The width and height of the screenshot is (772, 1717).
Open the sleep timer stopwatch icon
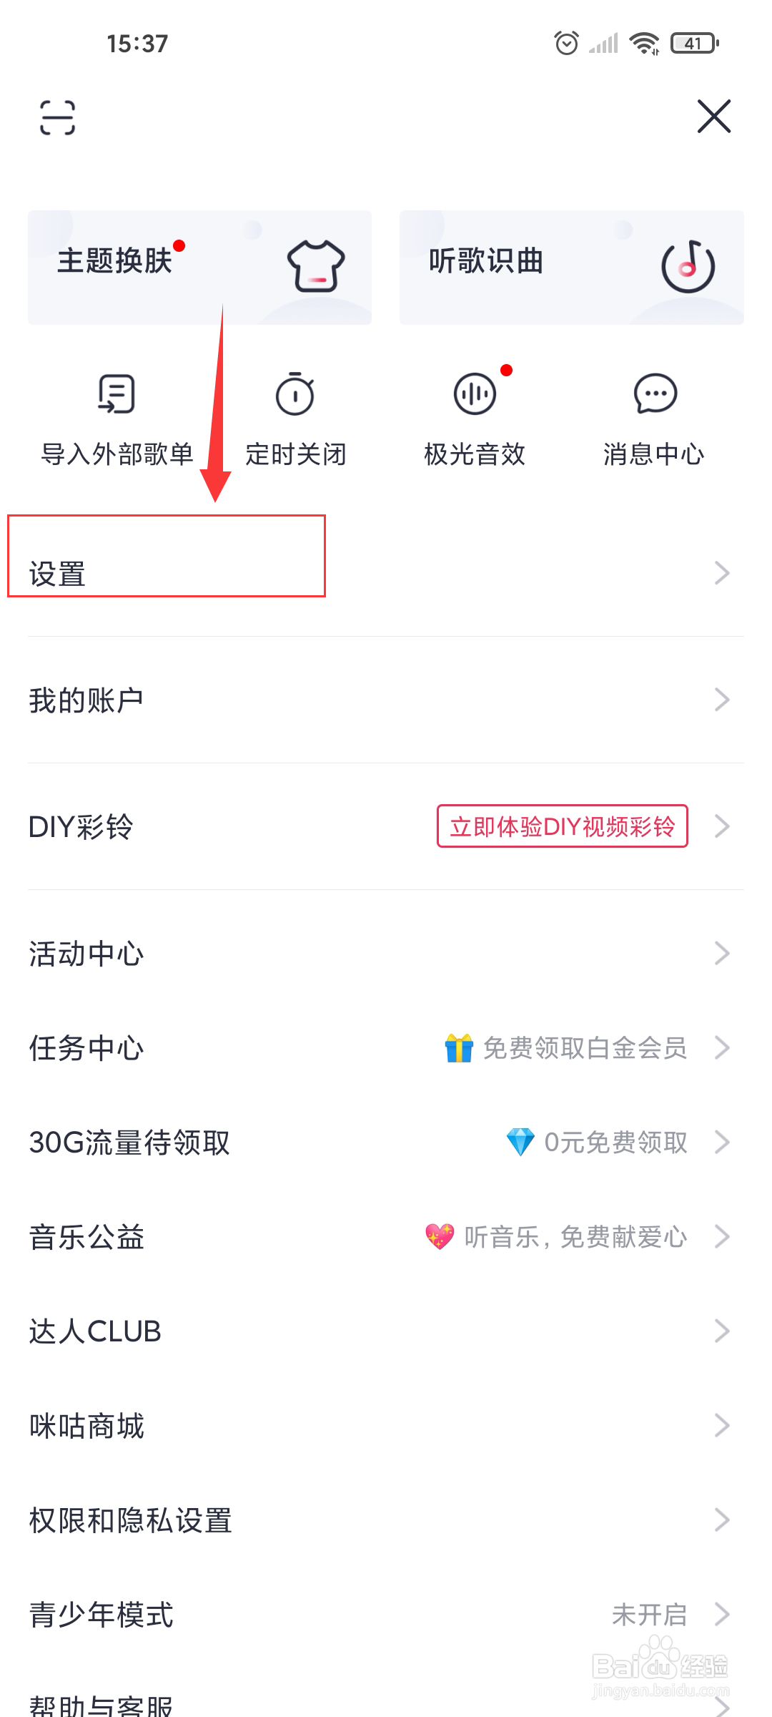click(295, 394)
